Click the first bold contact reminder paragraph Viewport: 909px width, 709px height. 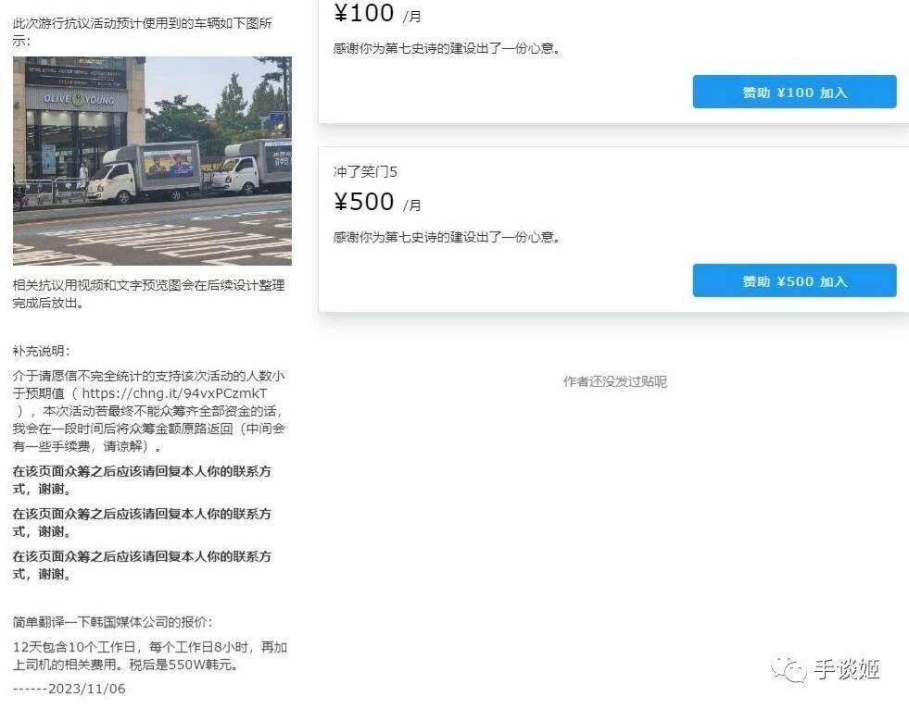point(142,479)
